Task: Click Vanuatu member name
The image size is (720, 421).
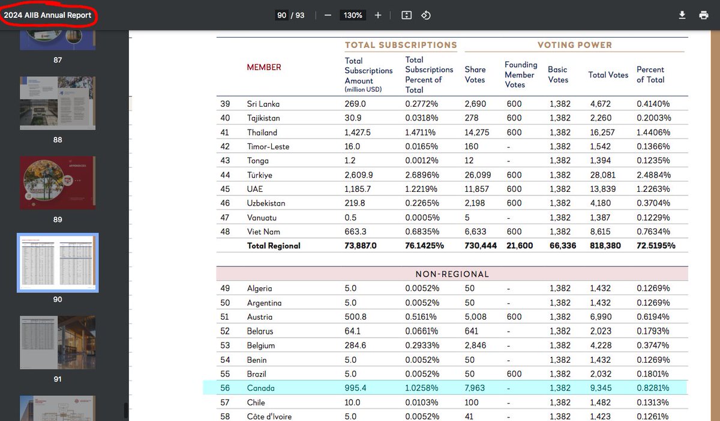Action: coord(262,218)
